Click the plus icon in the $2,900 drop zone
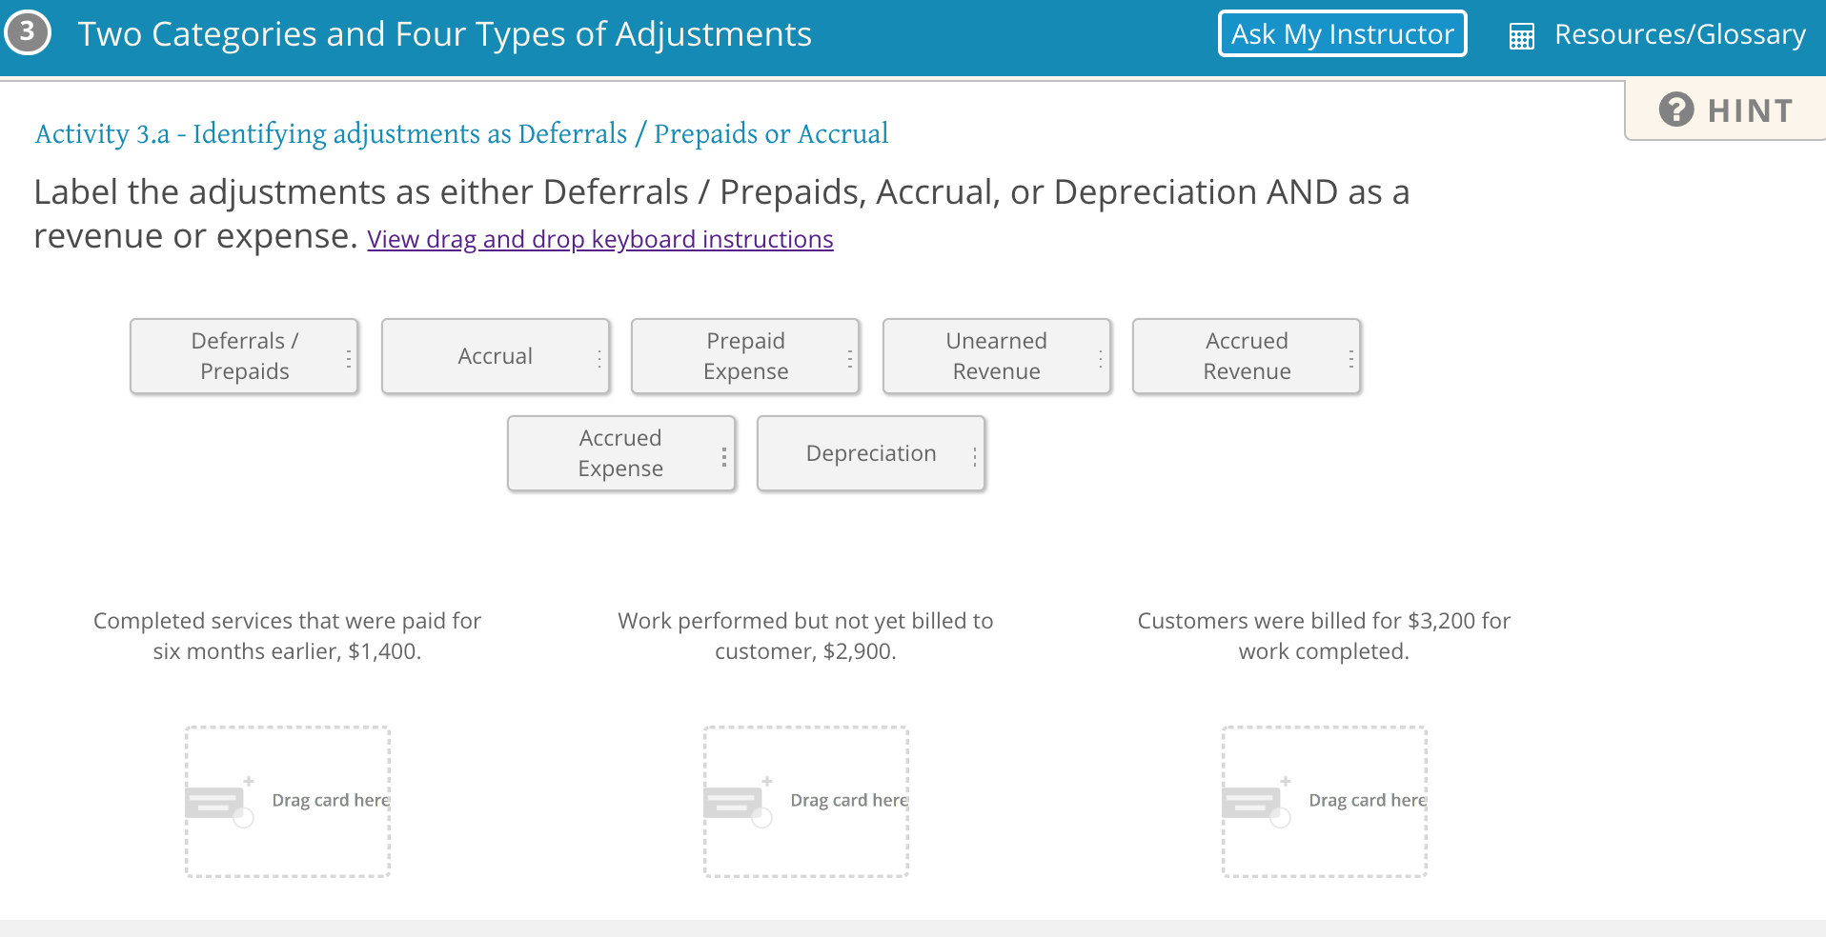 click(x=768, y=781)
